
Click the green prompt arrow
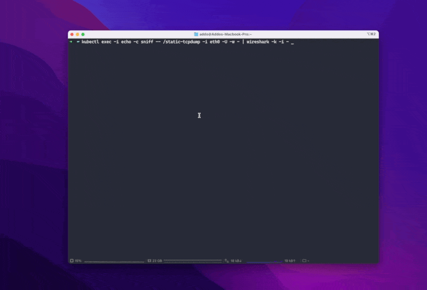point(71,42)
